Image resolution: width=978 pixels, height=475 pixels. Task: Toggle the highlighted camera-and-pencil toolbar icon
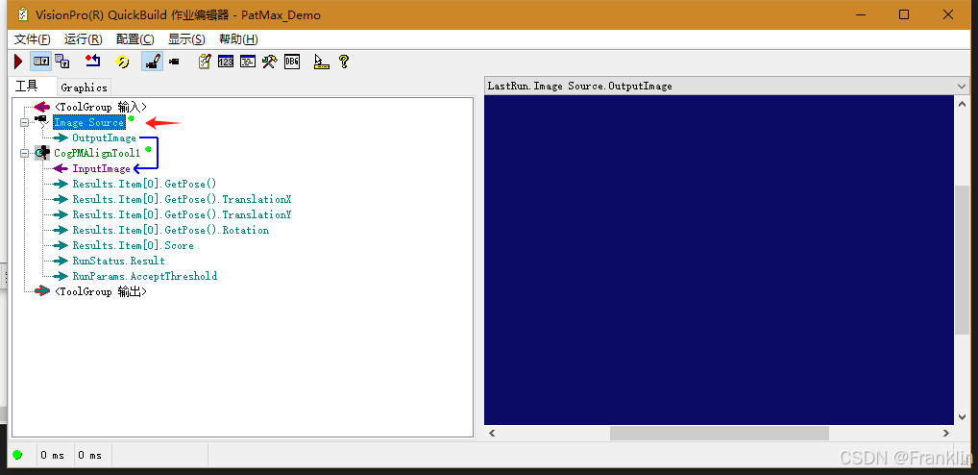(153, 62)
